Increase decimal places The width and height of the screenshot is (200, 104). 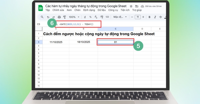click(101, 17)
